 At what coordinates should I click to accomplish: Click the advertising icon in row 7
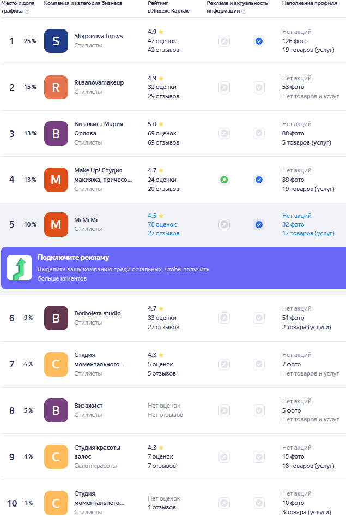tap(224, 364)
